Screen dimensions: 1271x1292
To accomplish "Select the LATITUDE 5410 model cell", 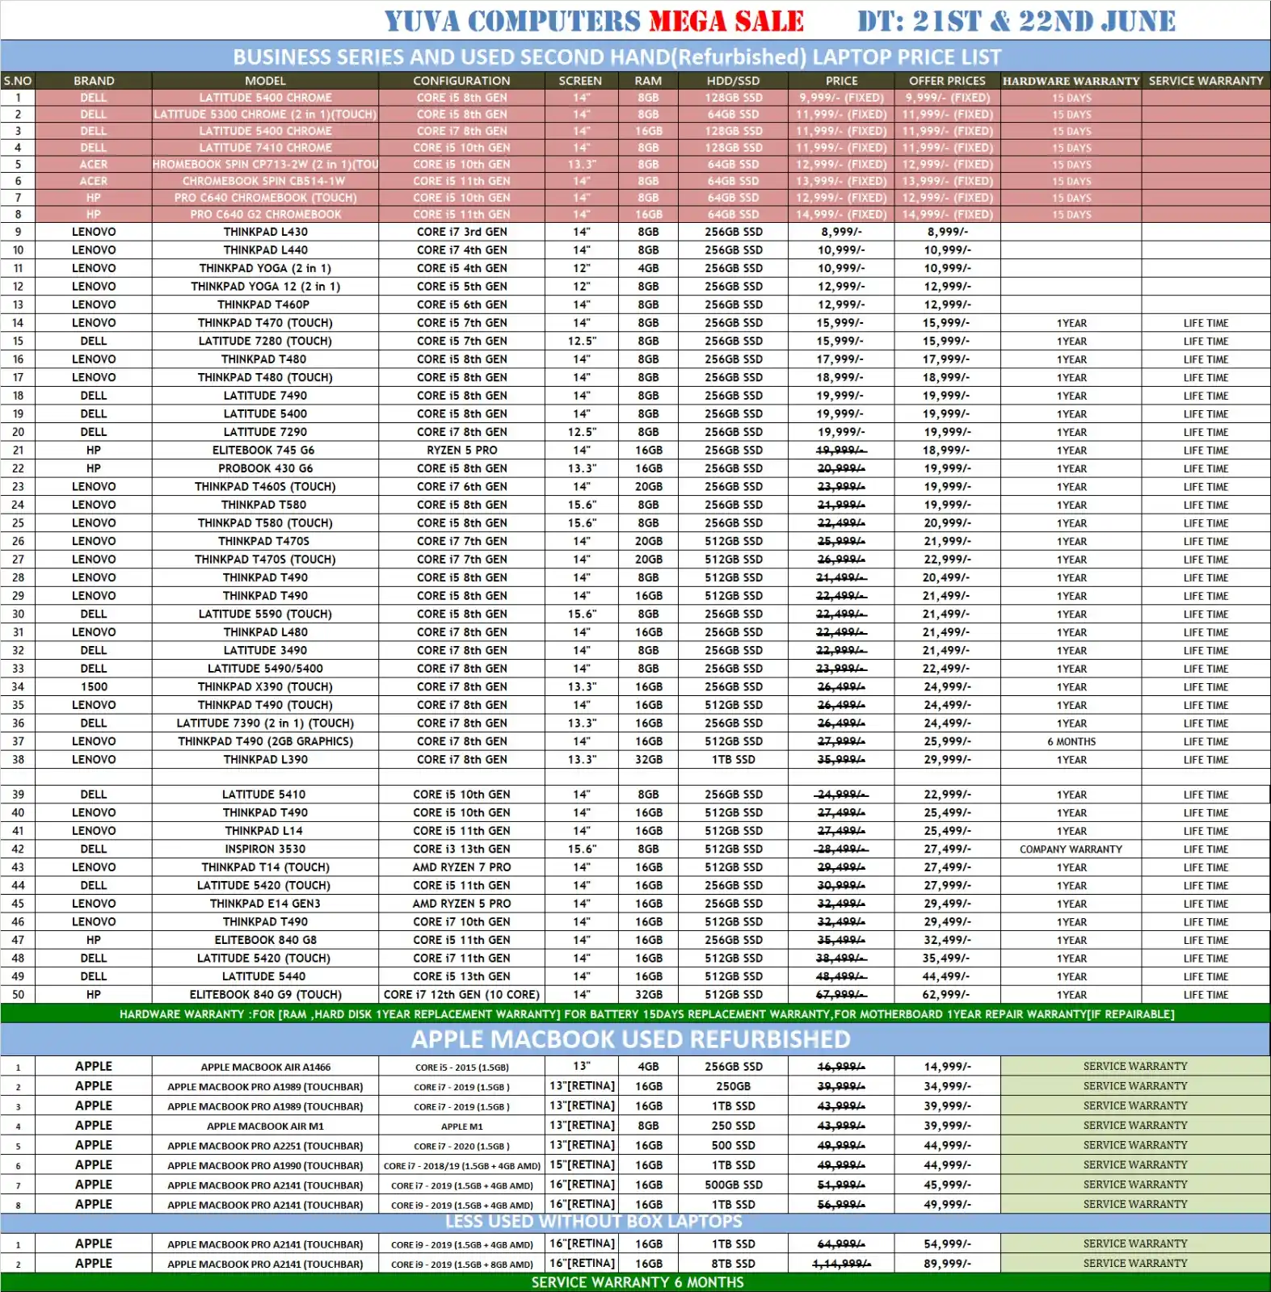I will pyautogui.click(x=265, y=795).
